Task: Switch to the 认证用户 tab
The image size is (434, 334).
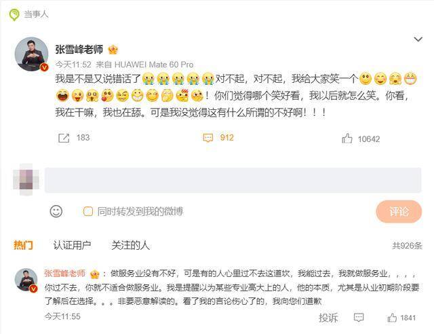Action: tap(72, 245)
